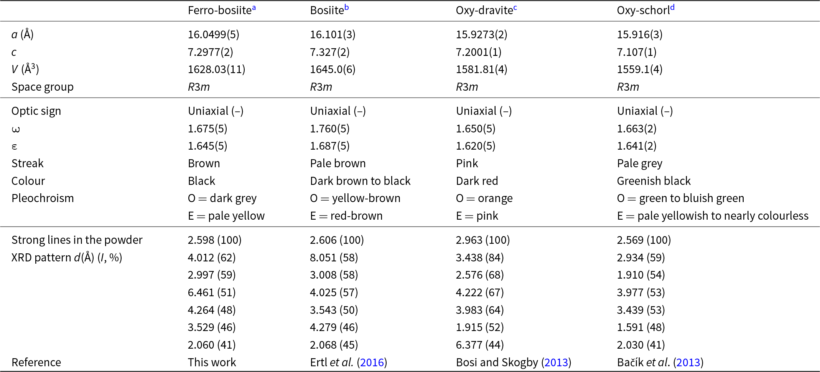The width and height of the screenshot is (820, 372).
Task: Click 'Strong lines in the powder' label
Action: (x=77, y=240)
